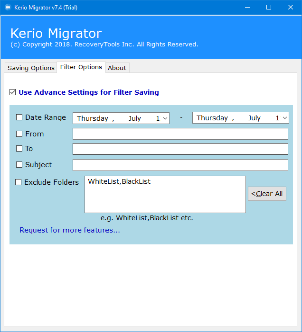
Task: Select the month July in start date
Action: pyautogui.click(x=134, y=118)
